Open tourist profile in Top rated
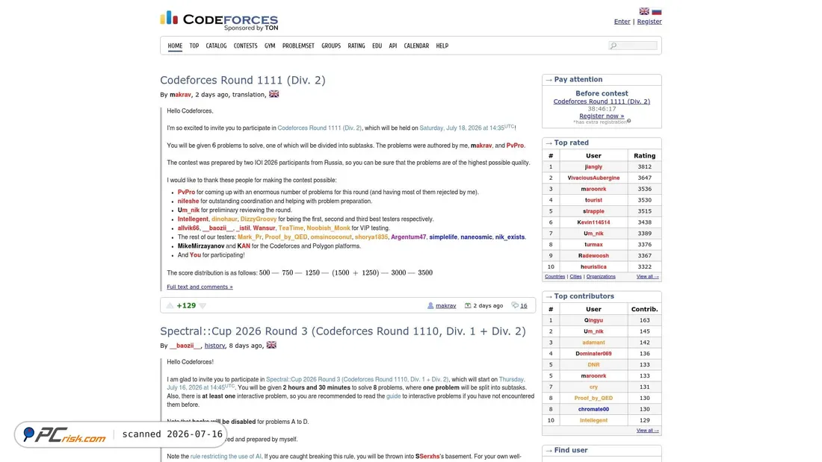Screen dimensions: 822x462 click(x=593, y=200)
